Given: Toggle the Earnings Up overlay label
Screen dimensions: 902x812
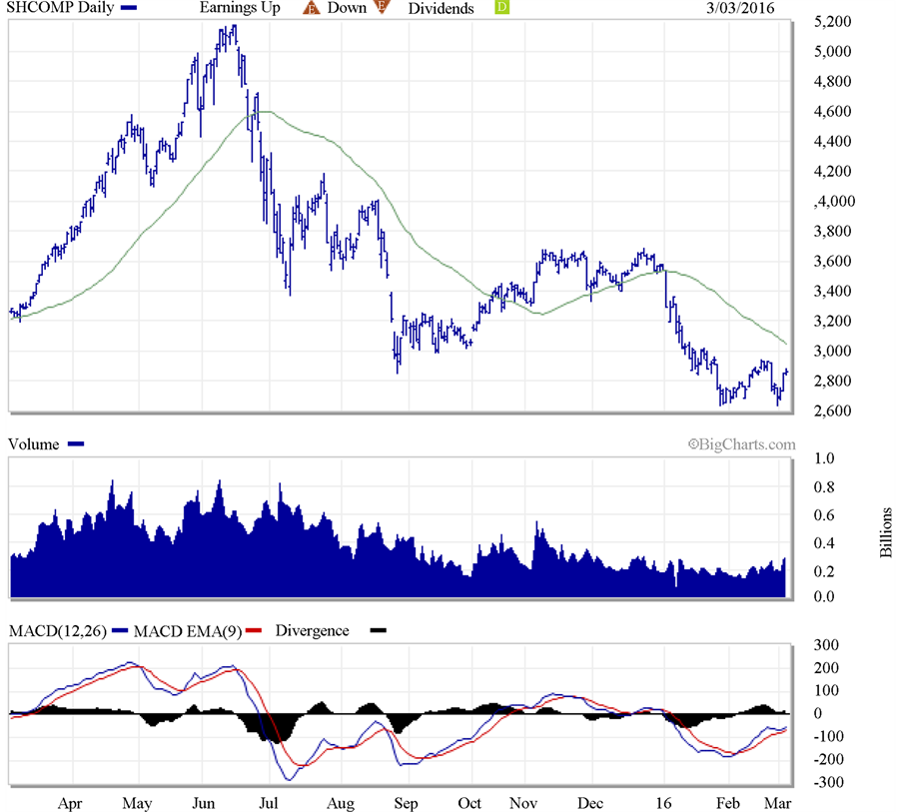Looking at the screenshot, I should click(x=239, y=8).
